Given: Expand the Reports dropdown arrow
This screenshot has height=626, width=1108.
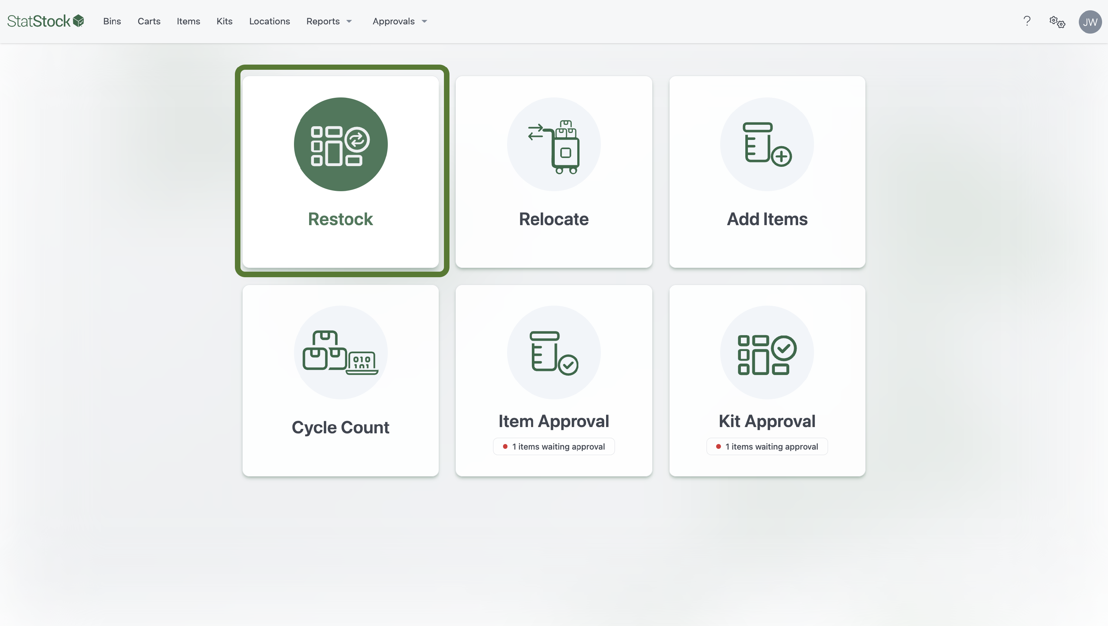Looking at the screenshot, I should (x=349, y=21).
